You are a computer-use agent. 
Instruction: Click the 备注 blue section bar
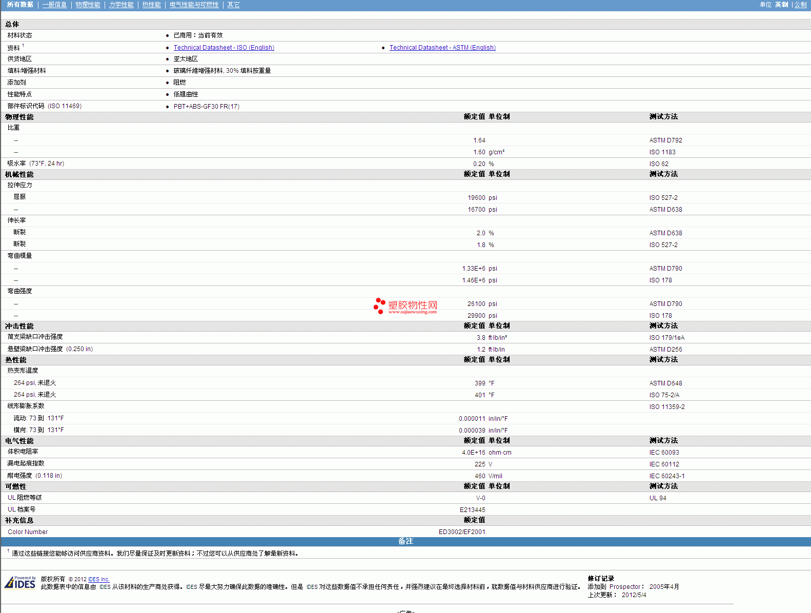click(x=406, y=541)
